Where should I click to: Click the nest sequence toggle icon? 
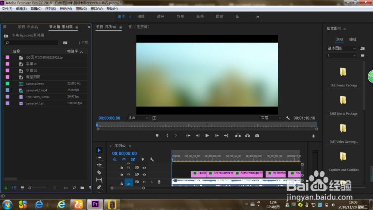[x=115, y=160]
